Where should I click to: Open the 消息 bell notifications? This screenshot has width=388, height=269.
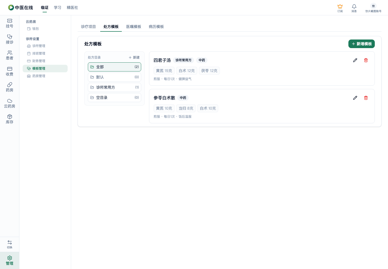click(x=354, y=8)
